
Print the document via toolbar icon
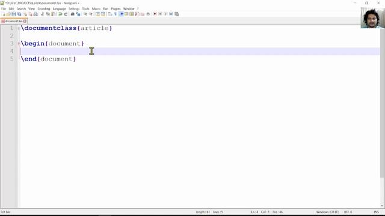pyautogui.click(x=35, y=14)
